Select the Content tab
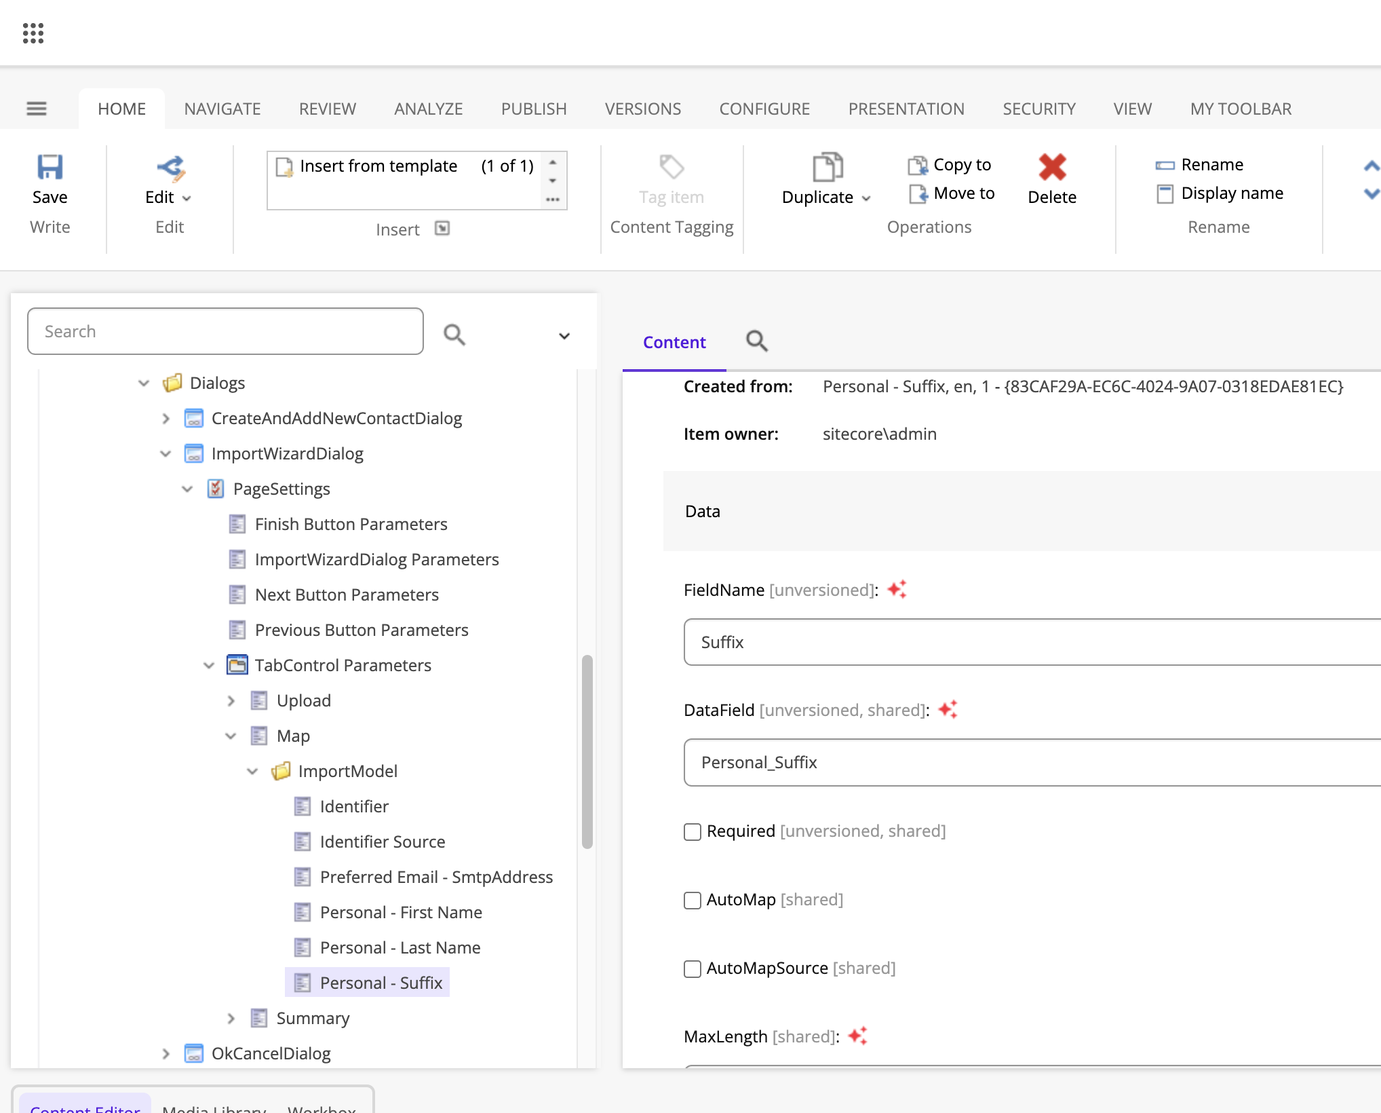The image size is (1381, 1113). (674, 342)
